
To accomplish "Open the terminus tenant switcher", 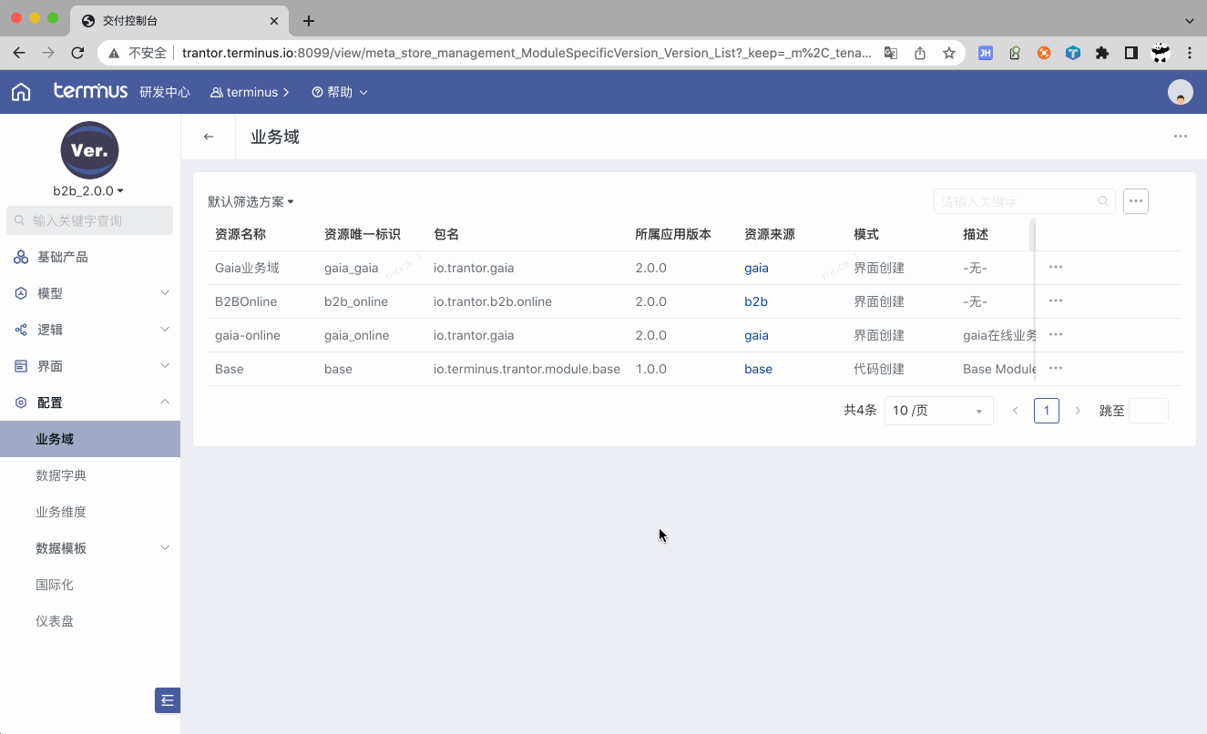I will (250, 92).
